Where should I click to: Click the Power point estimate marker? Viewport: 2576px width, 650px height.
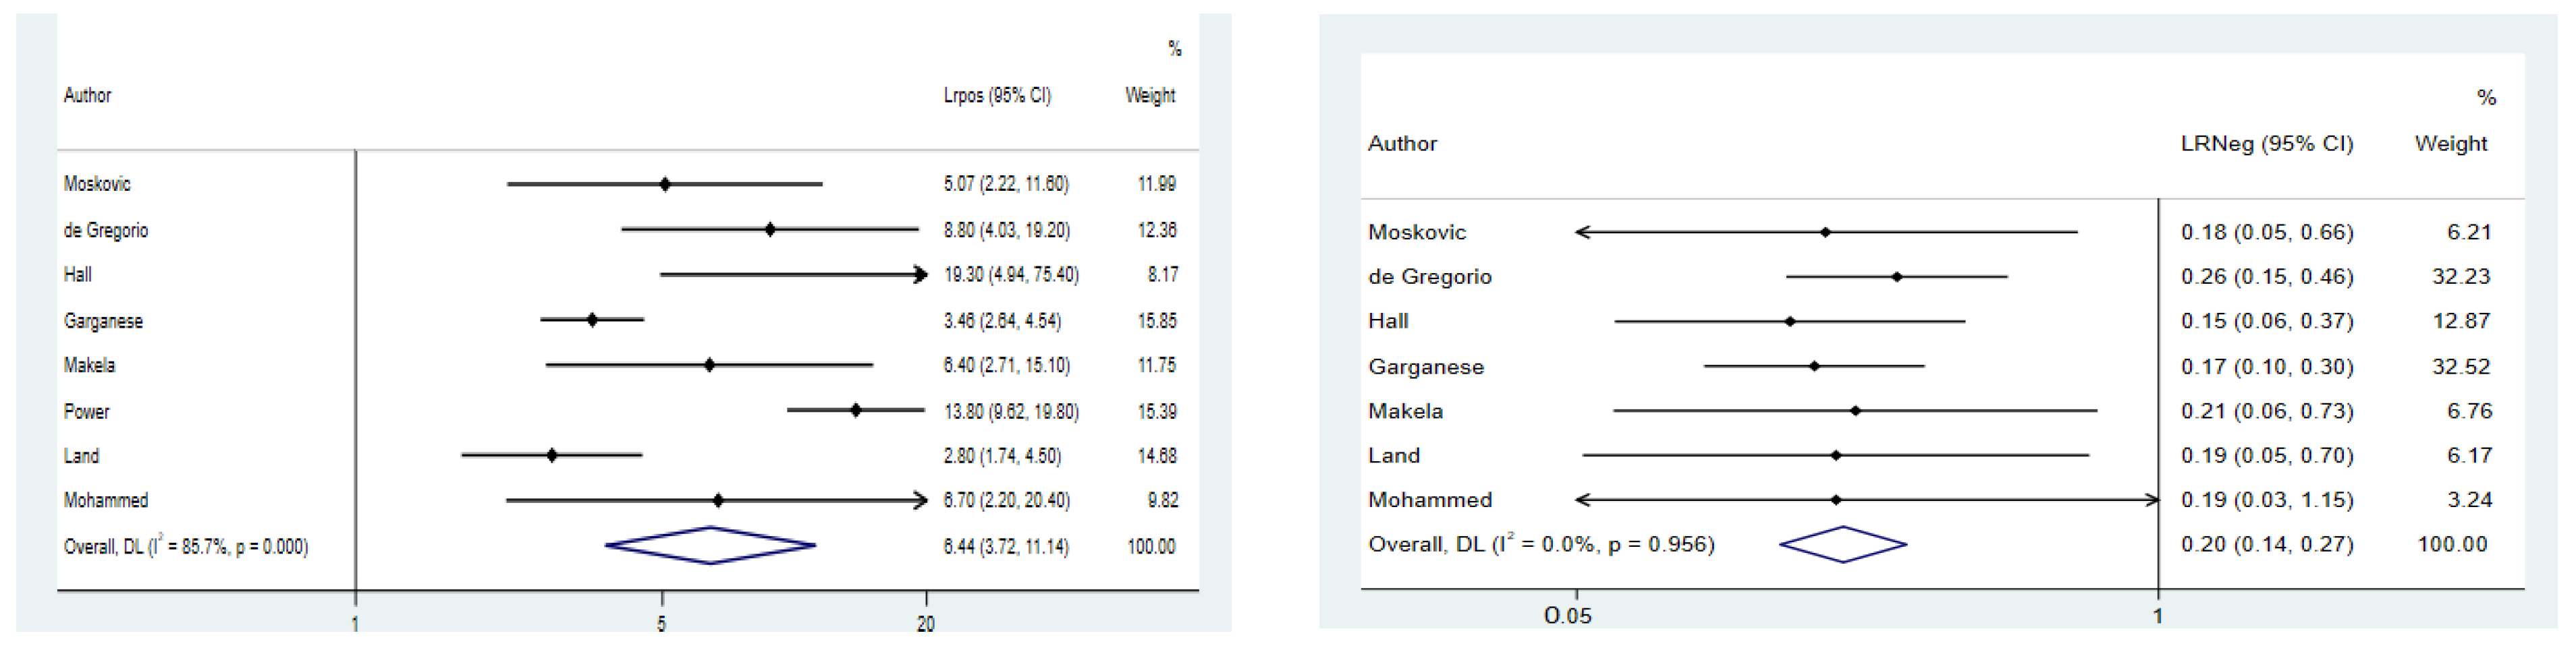tap(856, 411)
